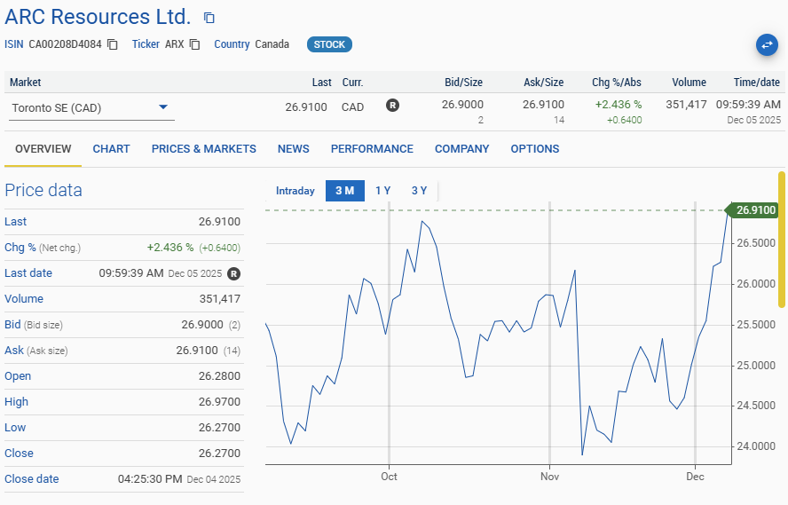Click the Nov label on chart axis
This screenshot has height=505, width=788.
pyautogui.click(x=549, y=477)
